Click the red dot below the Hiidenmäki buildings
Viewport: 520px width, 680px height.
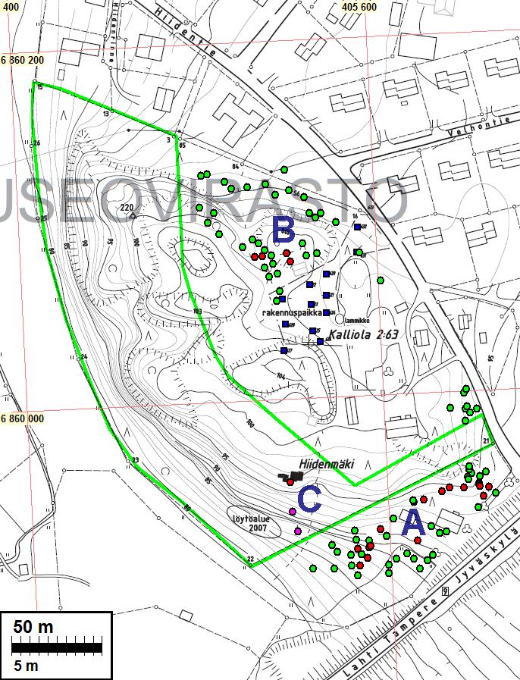290,482
